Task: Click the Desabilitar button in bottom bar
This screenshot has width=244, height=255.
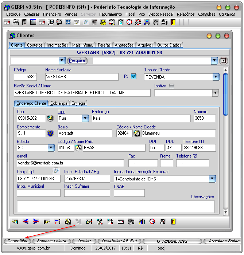Action: click(x=18, y=241)
